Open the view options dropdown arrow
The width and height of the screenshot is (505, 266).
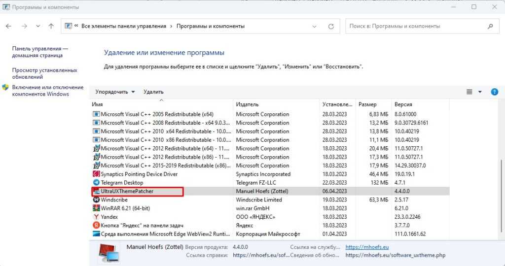coord(480,92)
